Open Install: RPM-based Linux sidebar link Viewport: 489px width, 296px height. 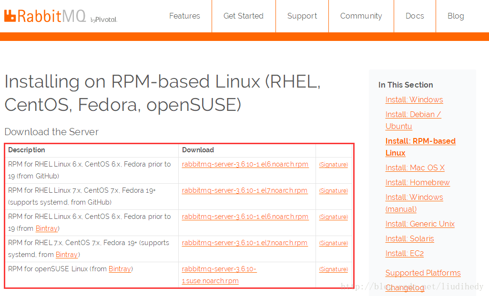coord(420,147)
